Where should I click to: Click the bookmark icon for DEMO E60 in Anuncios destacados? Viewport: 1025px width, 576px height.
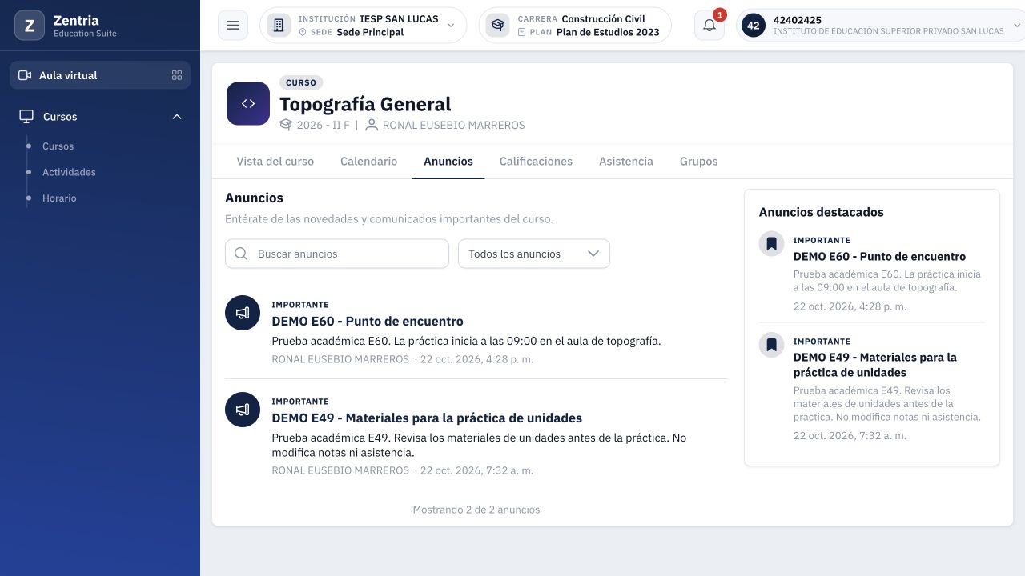coord(771,244)
